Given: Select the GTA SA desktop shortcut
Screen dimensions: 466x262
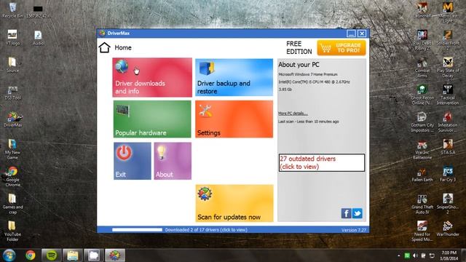Looking at the screenshot, I should pyautogui.click(x=448, y=147).
